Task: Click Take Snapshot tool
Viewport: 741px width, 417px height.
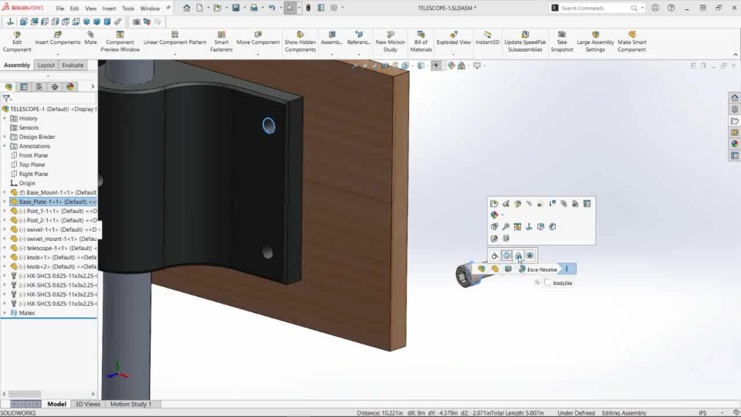Action: (x=561, y=42)
